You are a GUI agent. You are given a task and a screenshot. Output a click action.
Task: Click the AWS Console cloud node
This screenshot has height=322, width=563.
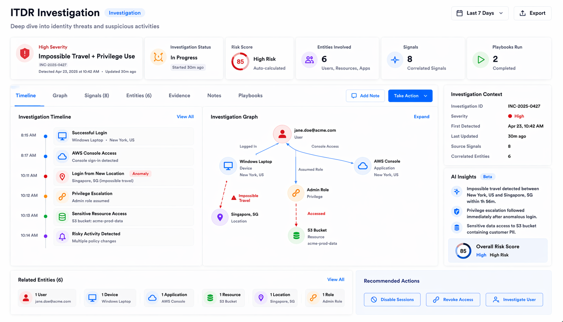point(362,166)
